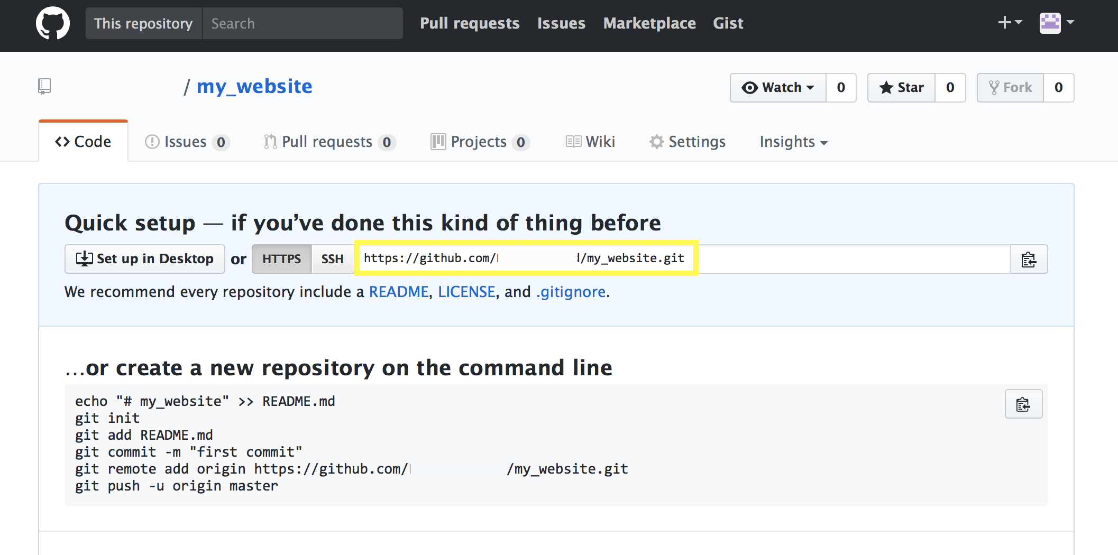Click the 'git add README.md' line

144,435
